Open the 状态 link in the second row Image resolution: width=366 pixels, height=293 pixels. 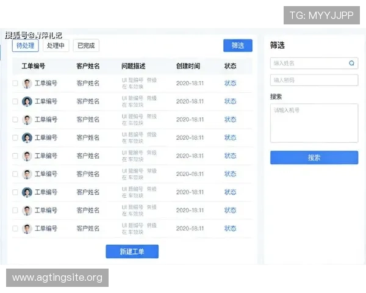[230, 101]
